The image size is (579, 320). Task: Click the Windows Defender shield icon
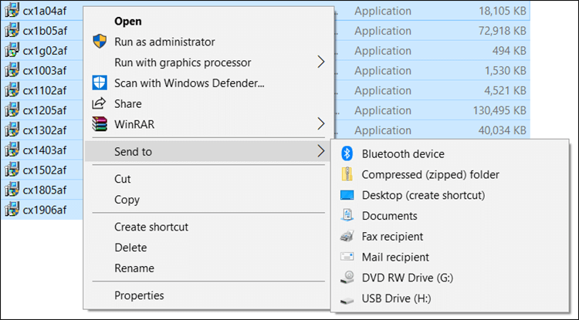pyautogui.click(x=99, y=83)
